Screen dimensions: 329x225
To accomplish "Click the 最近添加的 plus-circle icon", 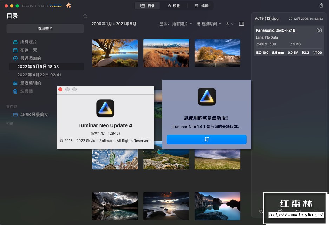I will click(15, 59).
